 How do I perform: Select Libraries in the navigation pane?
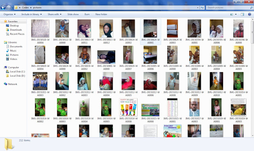pyautogui.click(x=10, y=43)
